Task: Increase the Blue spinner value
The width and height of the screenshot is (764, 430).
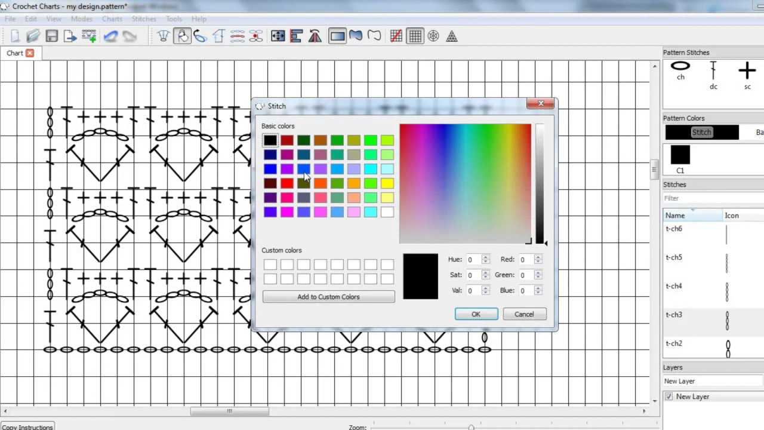Action: pos(538,288)
